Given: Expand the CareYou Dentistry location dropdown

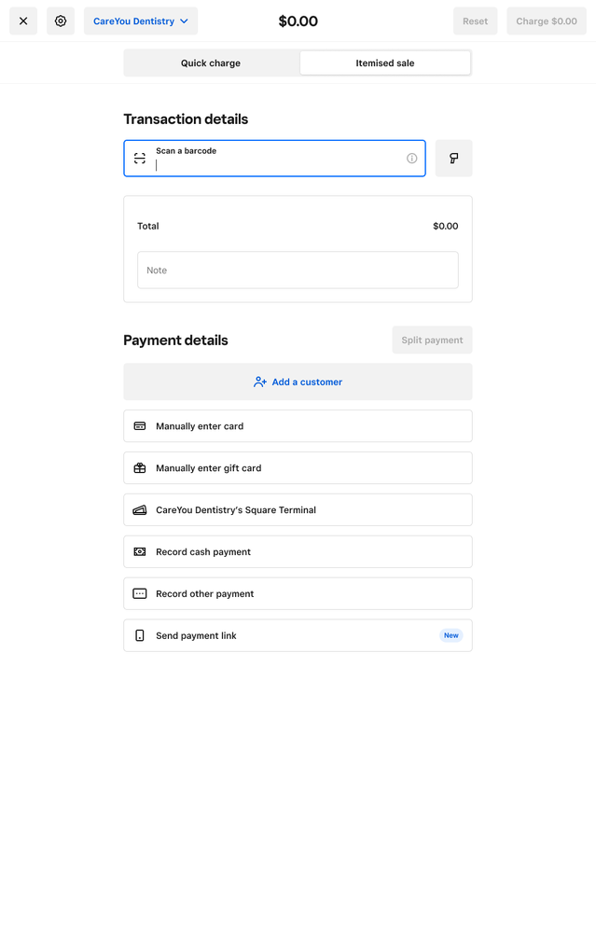Looking at the screenshot, I should (141, 21).
